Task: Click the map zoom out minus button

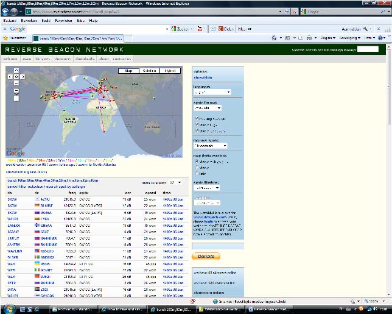Action: 16,91
